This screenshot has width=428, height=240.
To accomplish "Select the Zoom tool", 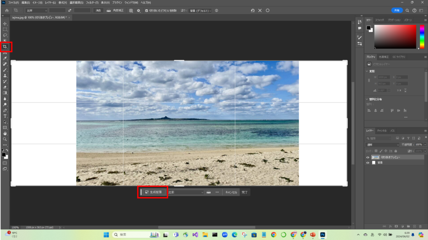I will [5, 139].
